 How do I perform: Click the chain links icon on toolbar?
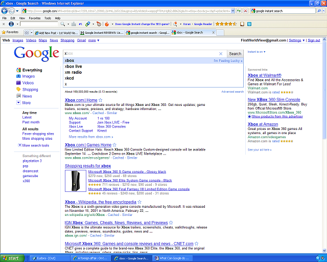pos(88,24)
